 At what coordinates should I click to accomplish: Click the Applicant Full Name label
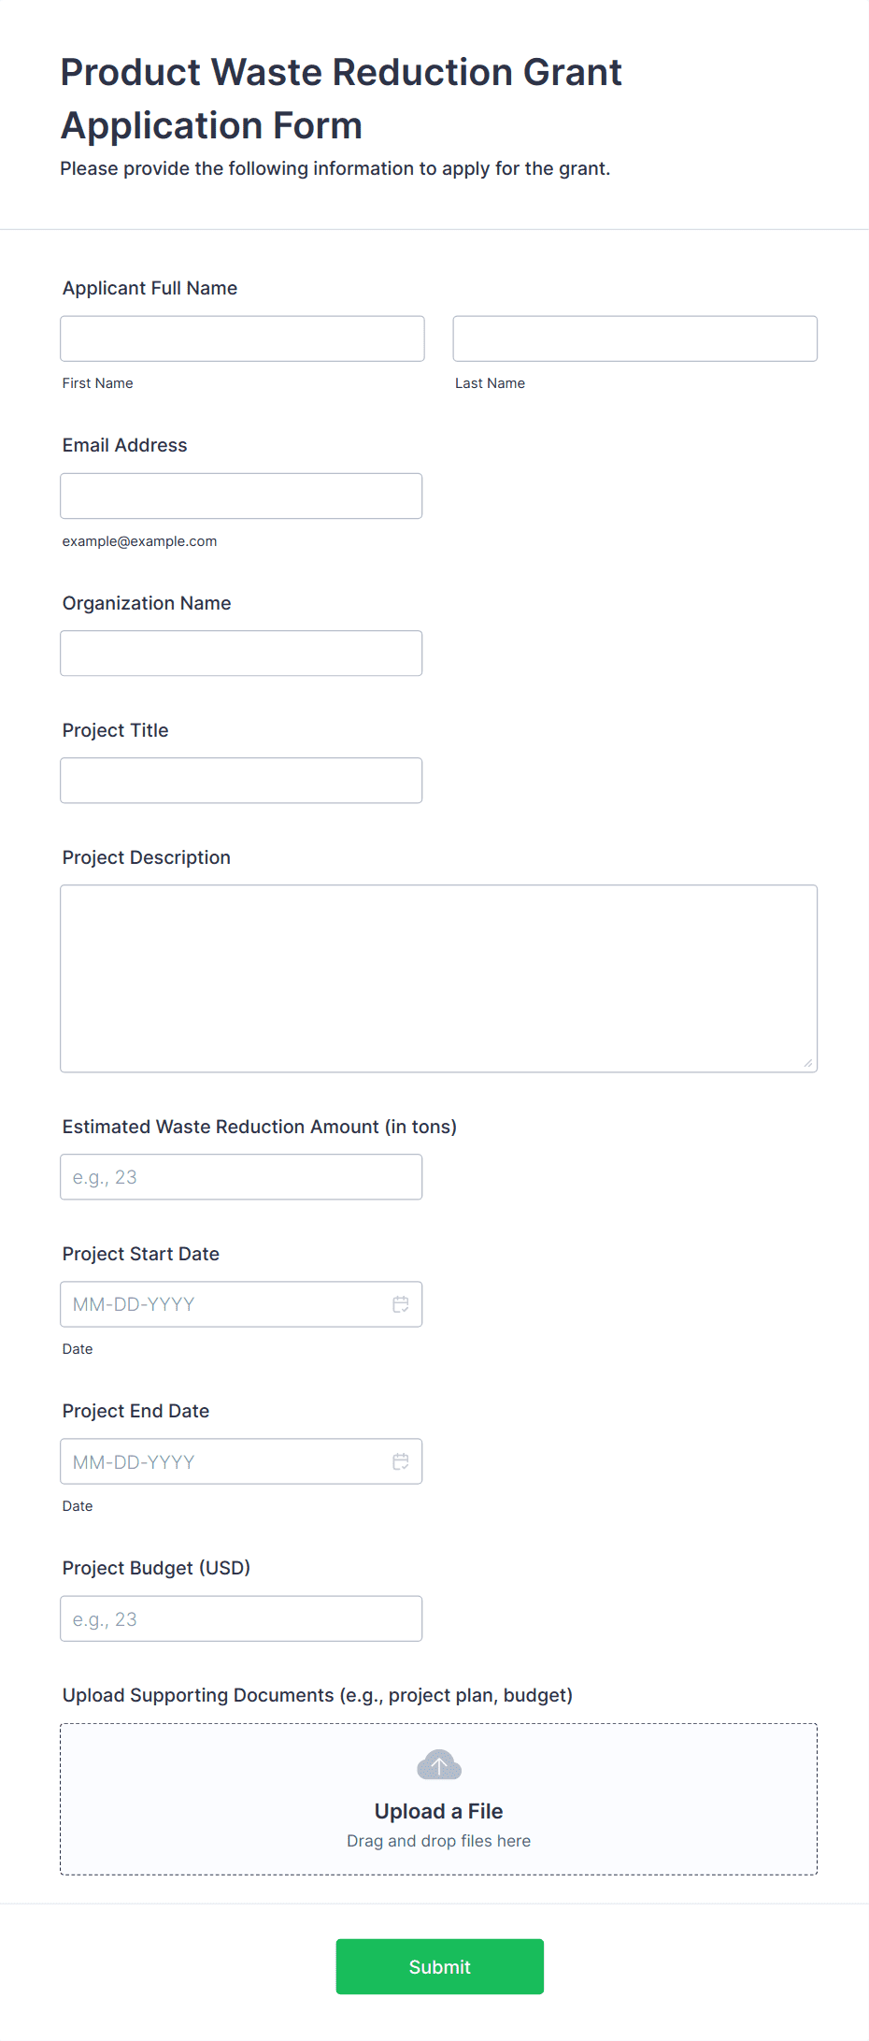[x=150, y=288]
